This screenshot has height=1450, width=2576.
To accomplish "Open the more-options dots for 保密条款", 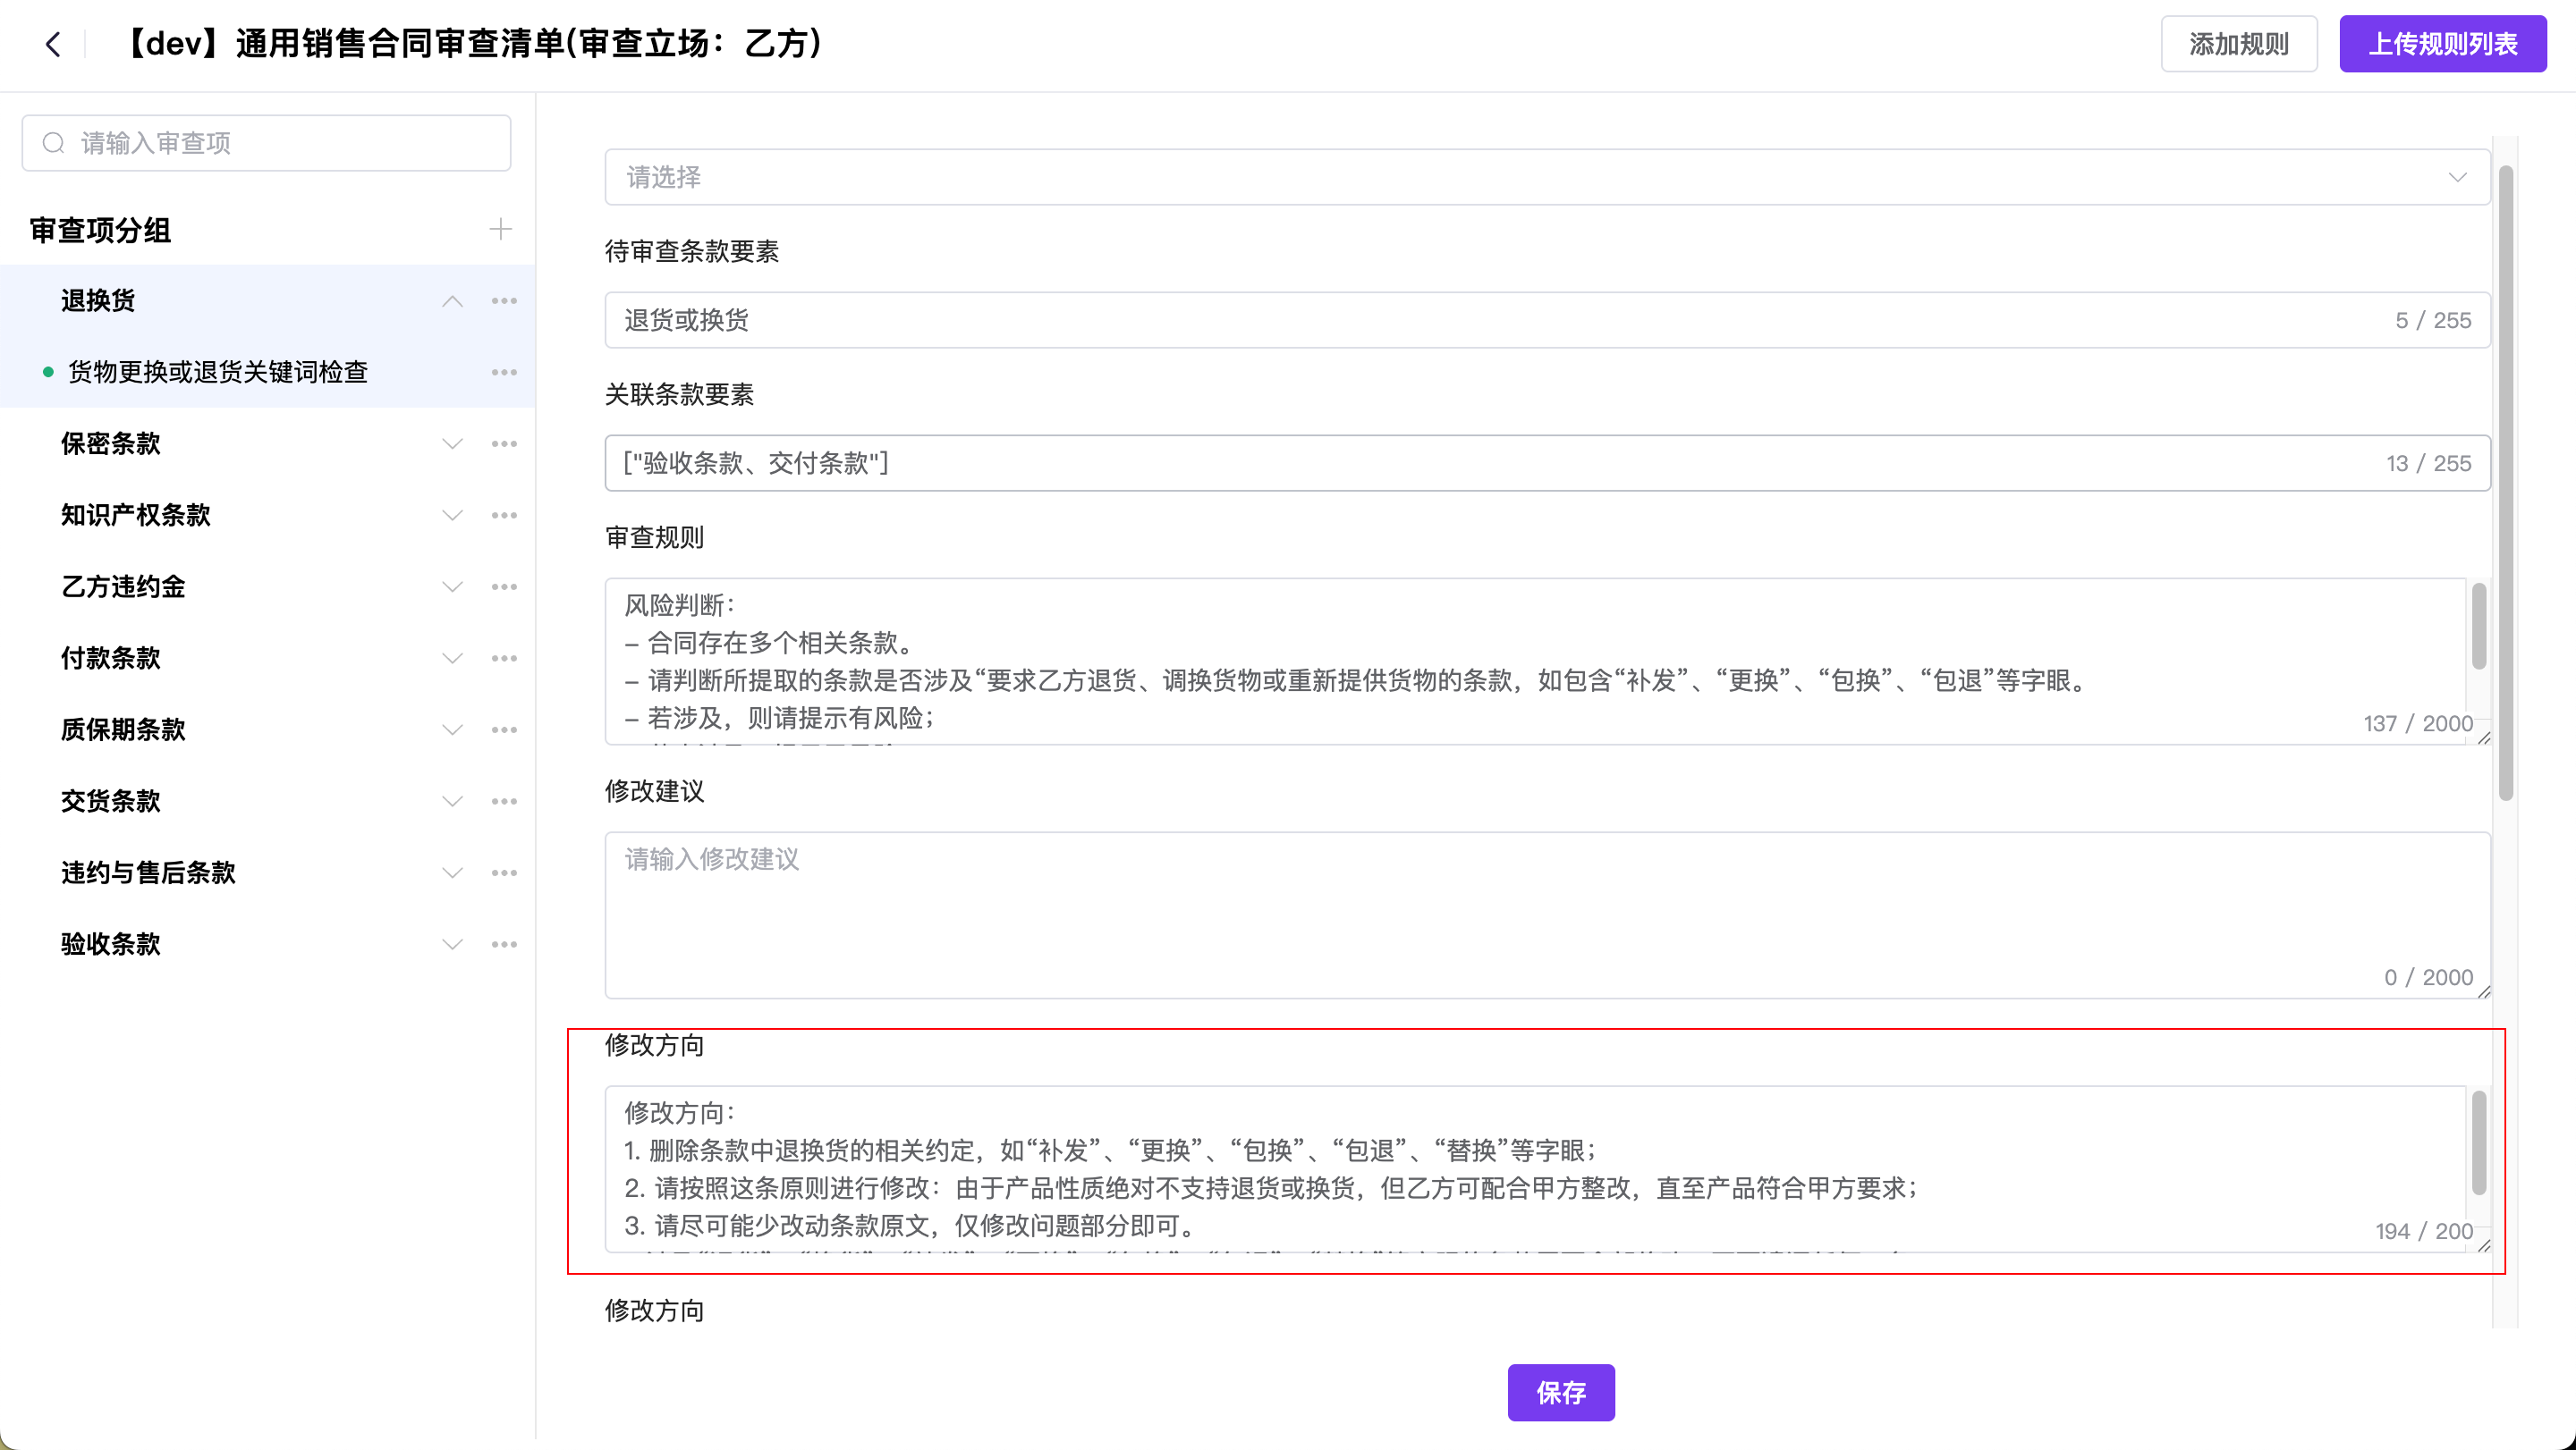I will pyautogui.click(x=504, y=443).
